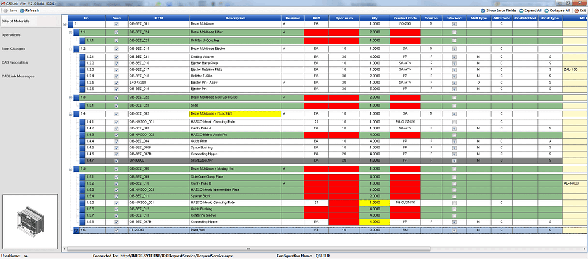The height and width of the screenshot is (259, 588).
Task: Toggle Save checkbox for GB-BEZ_024
Action: coord(117,33)
